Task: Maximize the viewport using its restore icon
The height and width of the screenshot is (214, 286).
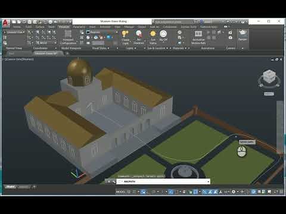Action: tap(276, 59)
